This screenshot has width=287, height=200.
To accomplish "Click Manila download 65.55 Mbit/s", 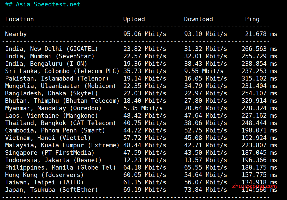I will pos(206,168).
